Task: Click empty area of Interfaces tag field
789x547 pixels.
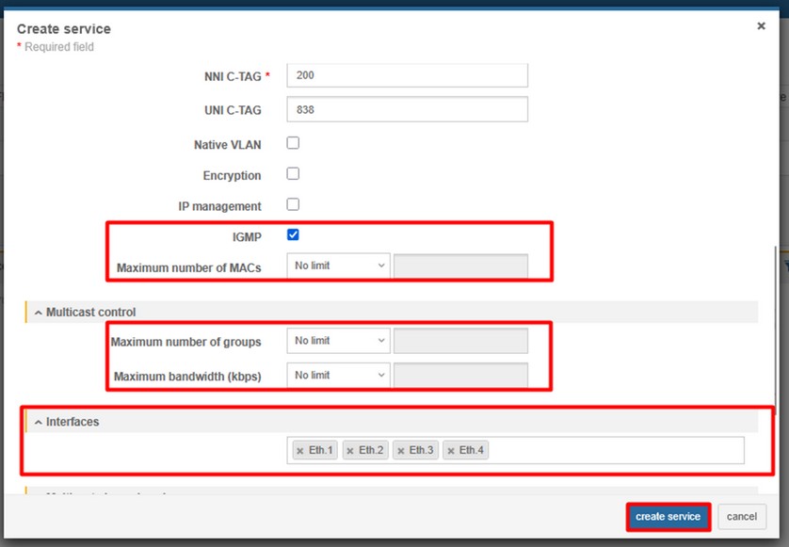Action: 612,451
